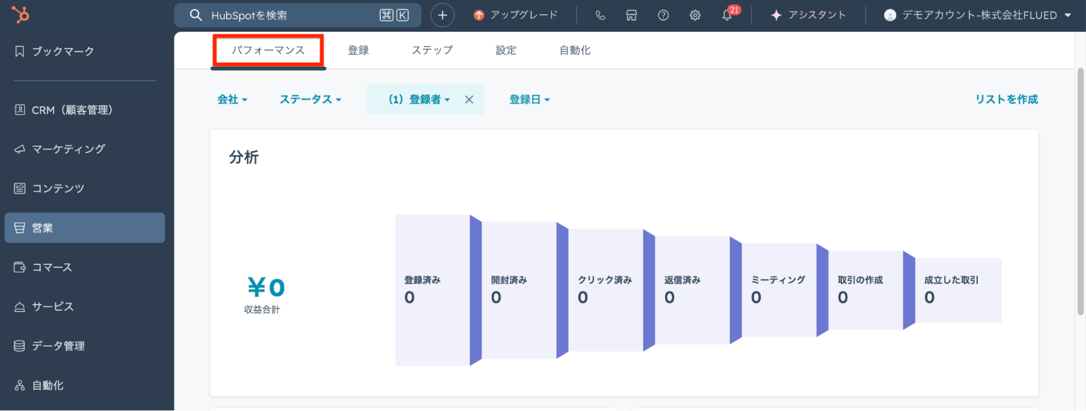This screenshot has height=411, width=1086.
Task: Open the settings gear icon
Action: [695, 15]
